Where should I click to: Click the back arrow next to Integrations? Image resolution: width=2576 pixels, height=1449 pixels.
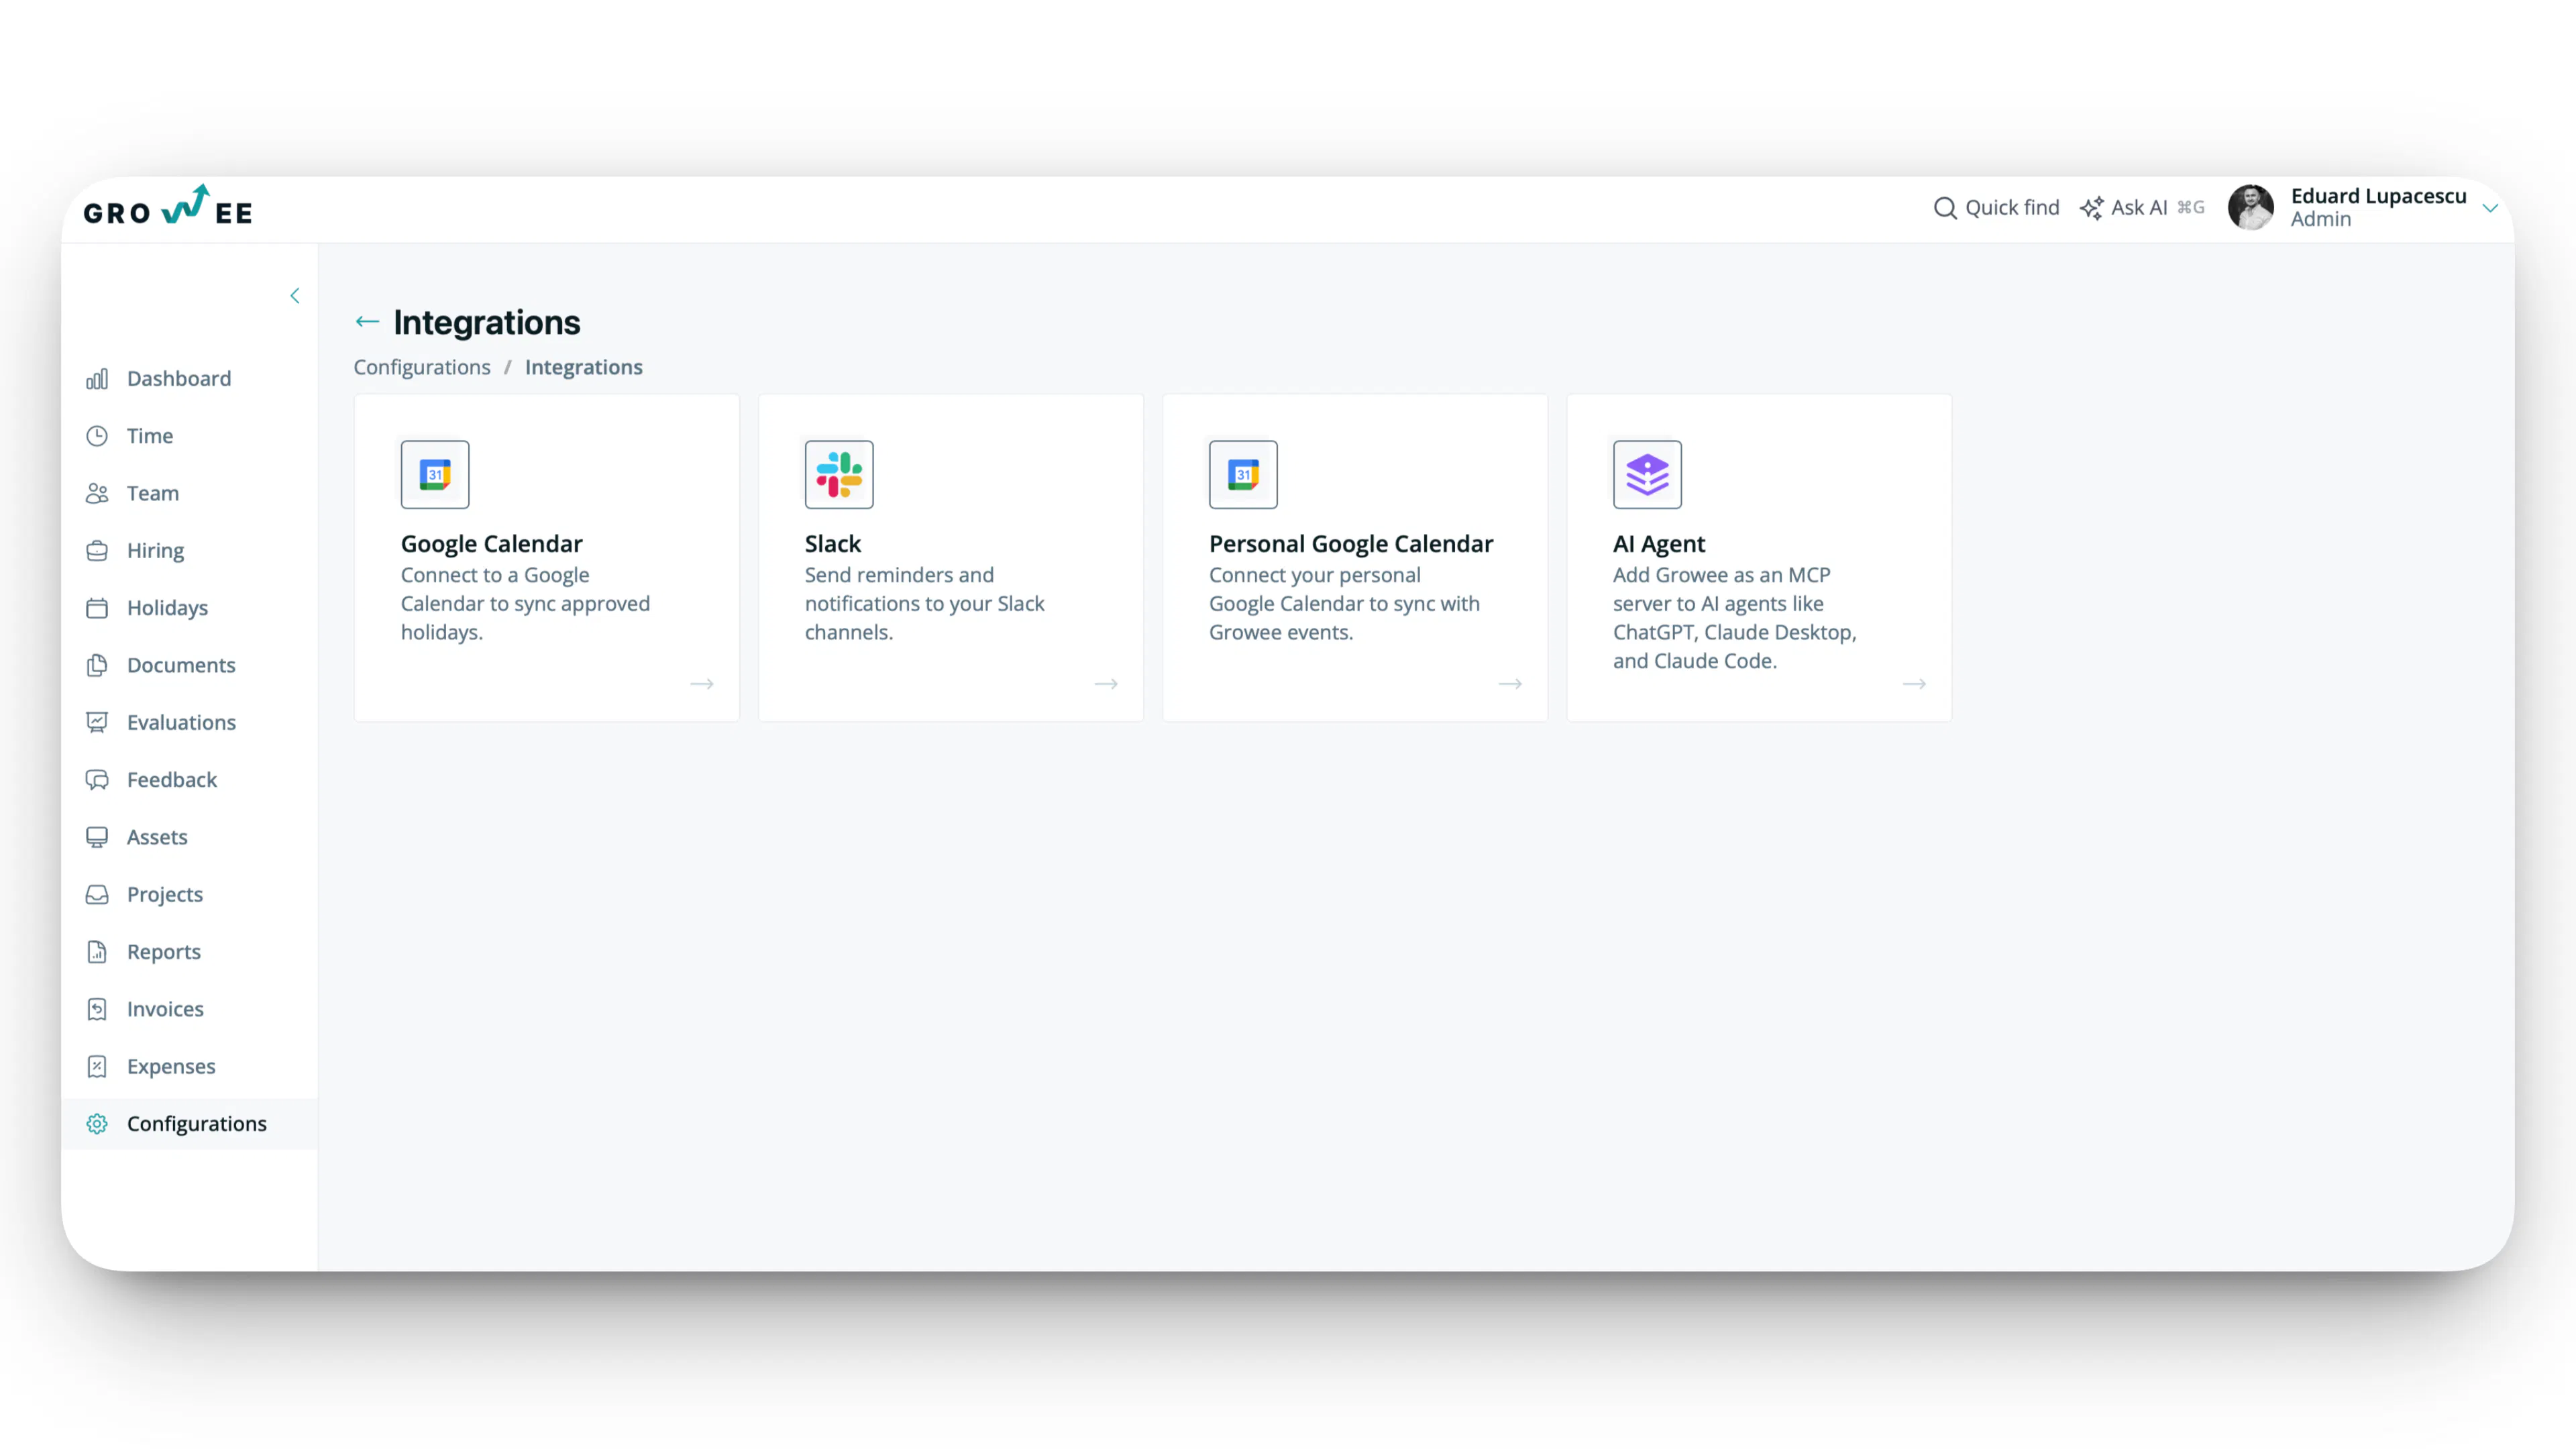(x=367, y=321)
